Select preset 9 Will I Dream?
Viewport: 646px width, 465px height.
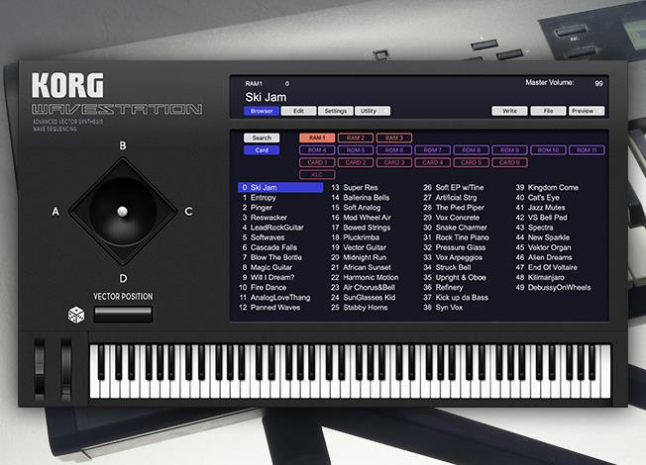point(268,278)
